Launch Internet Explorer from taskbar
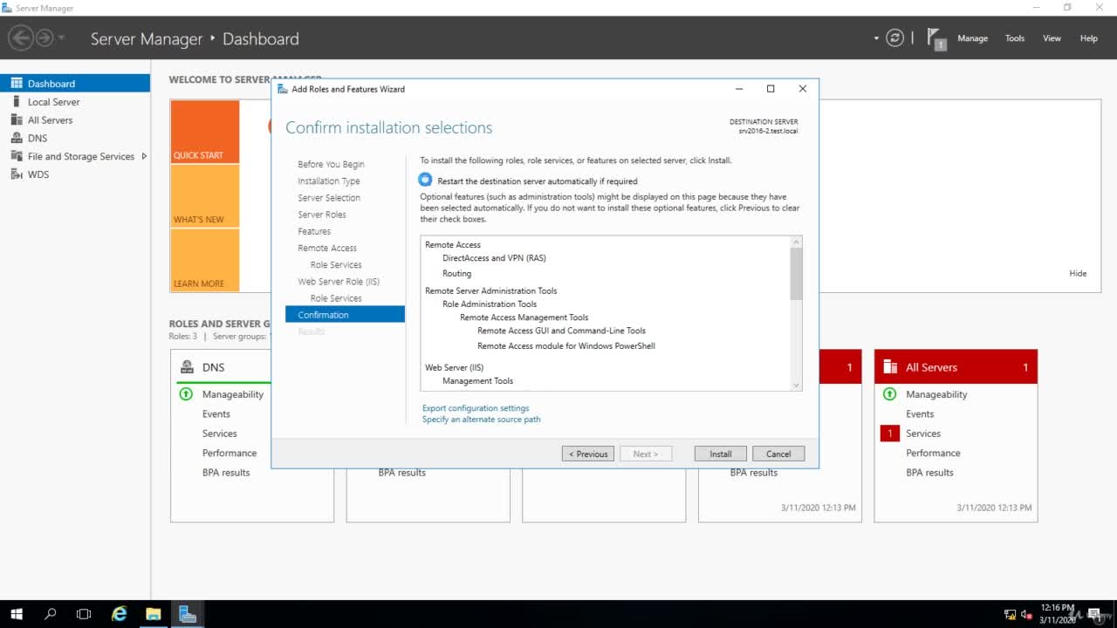Image resolution: width=1117 pixels, height=628 pixels. (x=120, y=614)
